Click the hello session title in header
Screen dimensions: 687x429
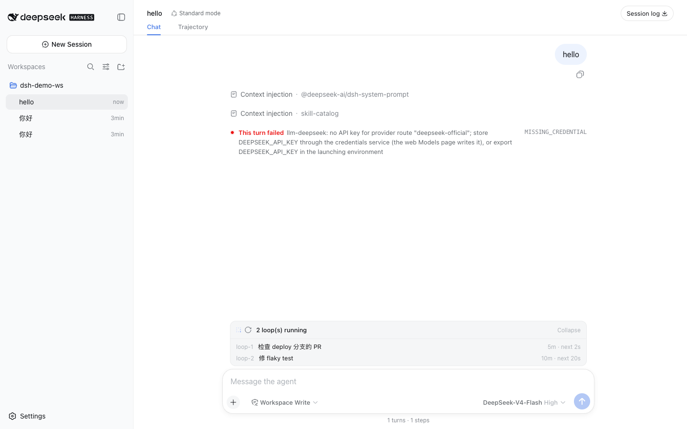(x=155, y=13)
